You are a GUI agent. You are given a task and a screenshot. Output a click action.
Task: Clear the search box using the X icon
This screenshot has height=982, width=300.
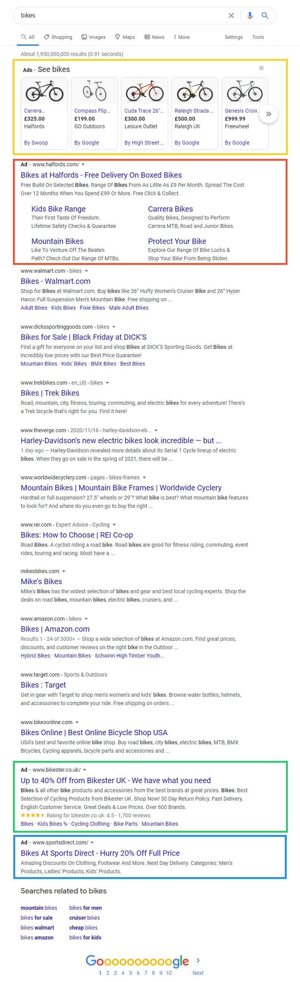231,16
